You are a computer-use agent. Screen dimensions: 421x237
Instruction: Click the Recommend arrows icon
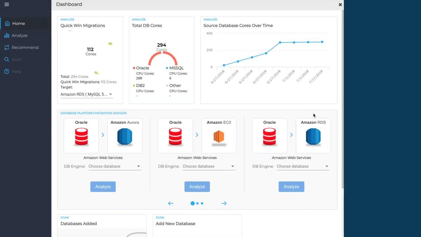[7, 47]
